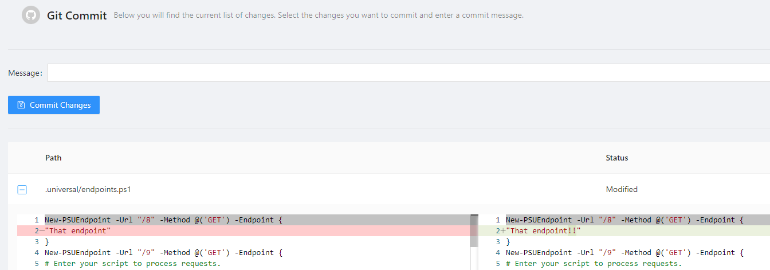The height and width of the screenshot is (270, 770).
Task: Collapse the .universal/endpoints.ps1 diff row
Action: pos(22,190)
